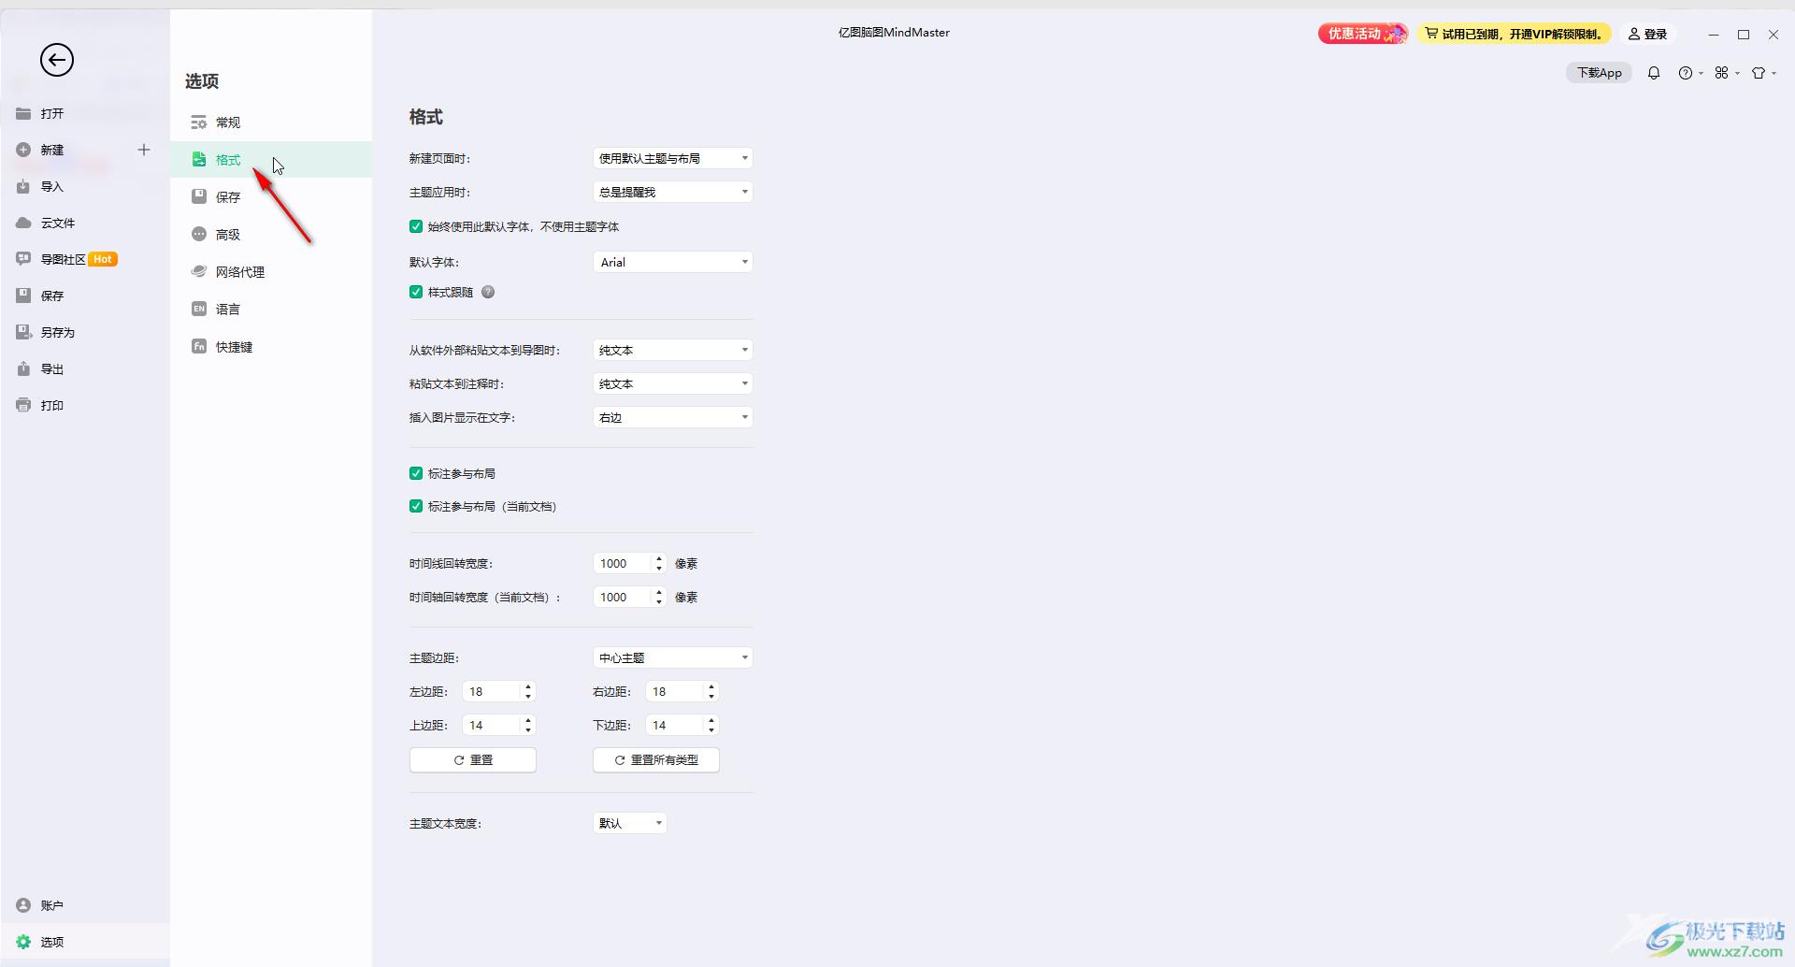Select the 语言 options tab
This screenshot has width=1795, height=967.
(271, 310)
